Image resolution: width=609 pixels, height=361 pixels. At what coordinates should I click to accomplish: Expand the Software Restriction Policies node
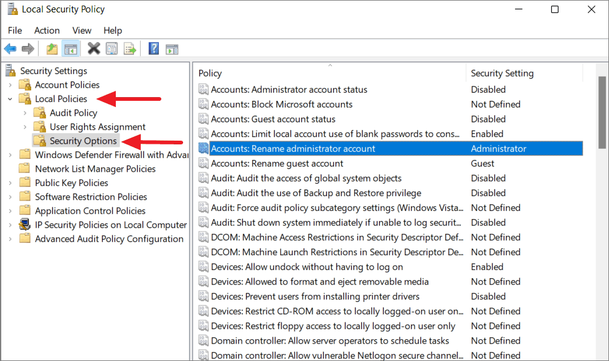tap(10, 197)
